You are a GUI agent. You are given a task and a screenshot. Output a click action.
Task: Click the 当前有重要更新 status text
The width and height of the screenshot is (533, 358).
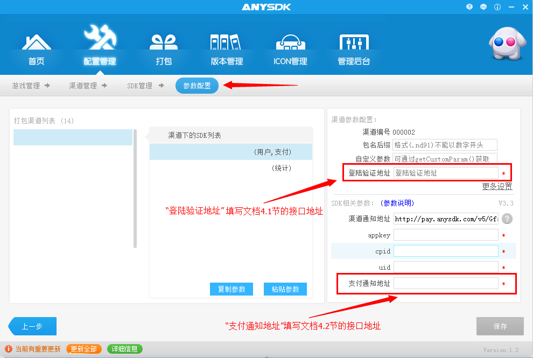coord(38,349)
